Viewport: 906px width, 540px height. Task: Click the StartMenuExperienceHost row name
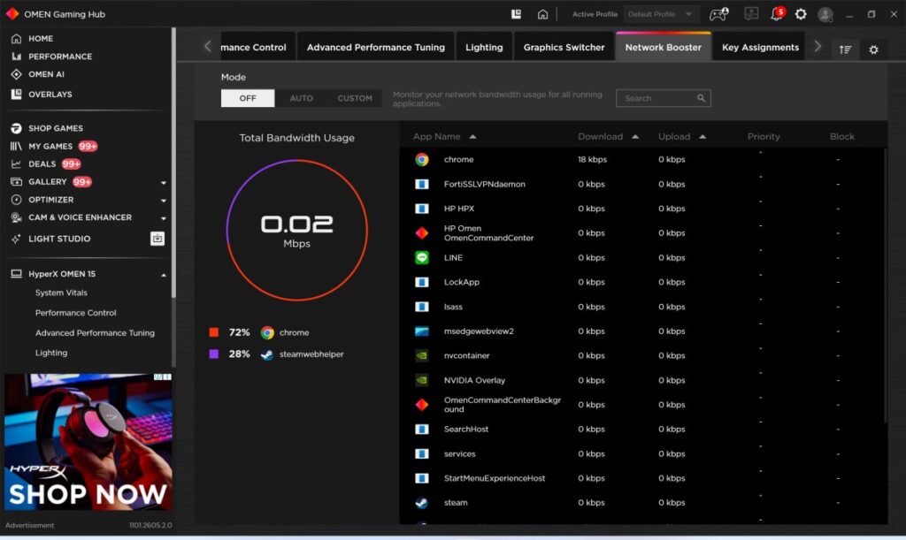tap(495, 478)
